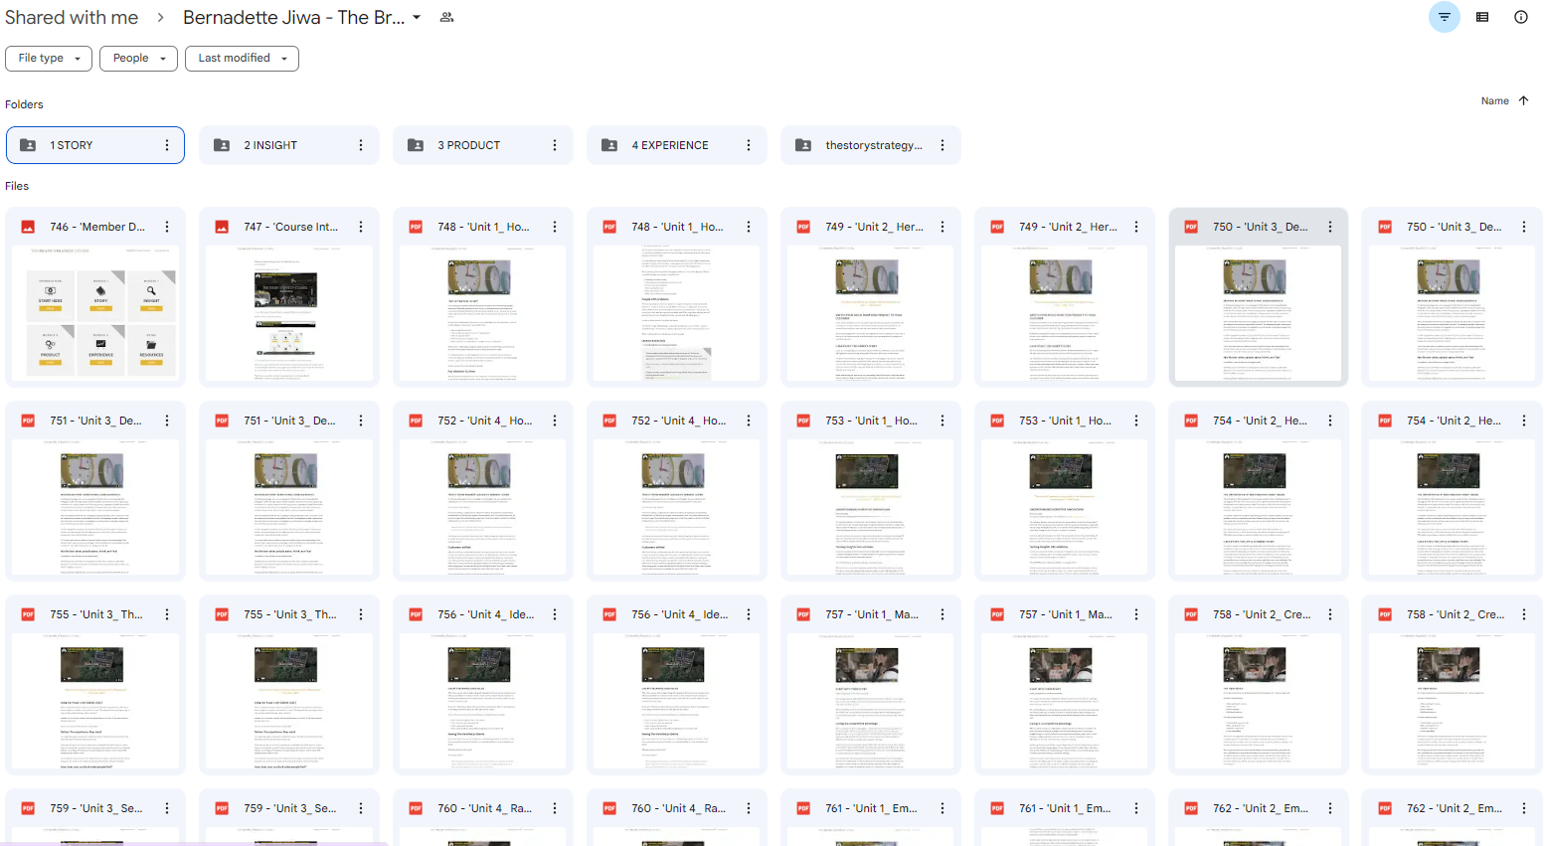Click the breadcrumb chevron after Shared with me
The image size is (1544, 846).
click(160, 18)
